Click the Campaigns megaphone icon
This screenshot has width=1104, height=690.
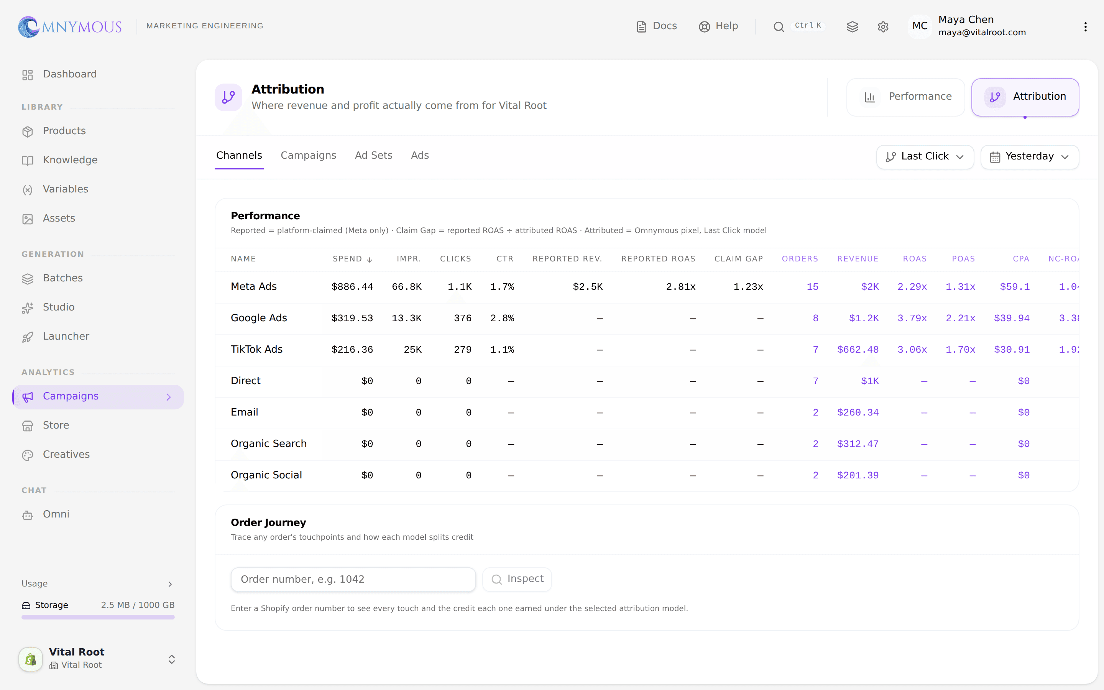[28, 397]
